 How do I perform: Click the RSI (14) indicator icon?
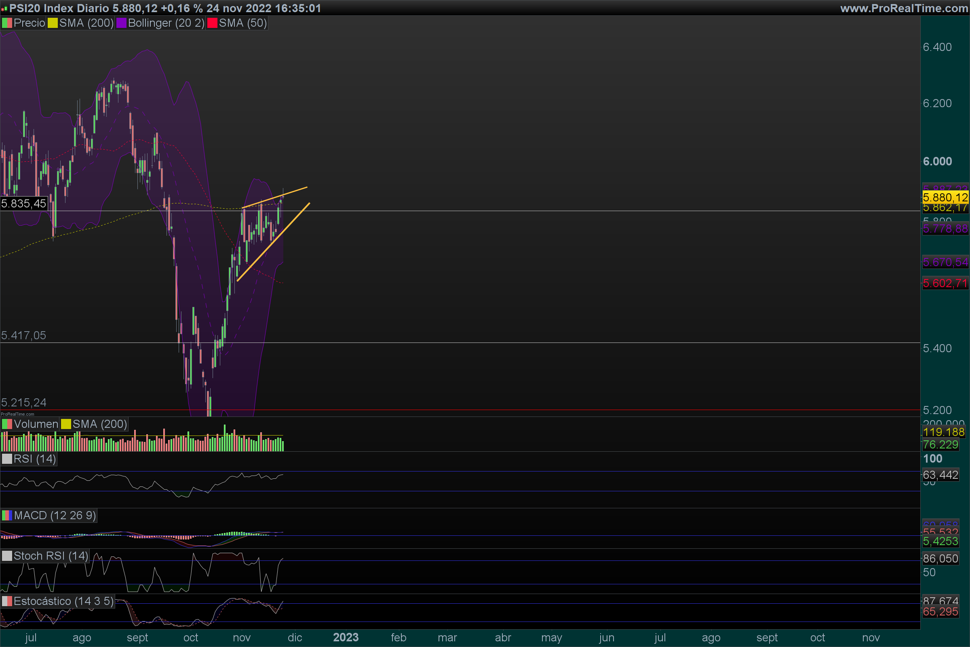click(7, 459)
